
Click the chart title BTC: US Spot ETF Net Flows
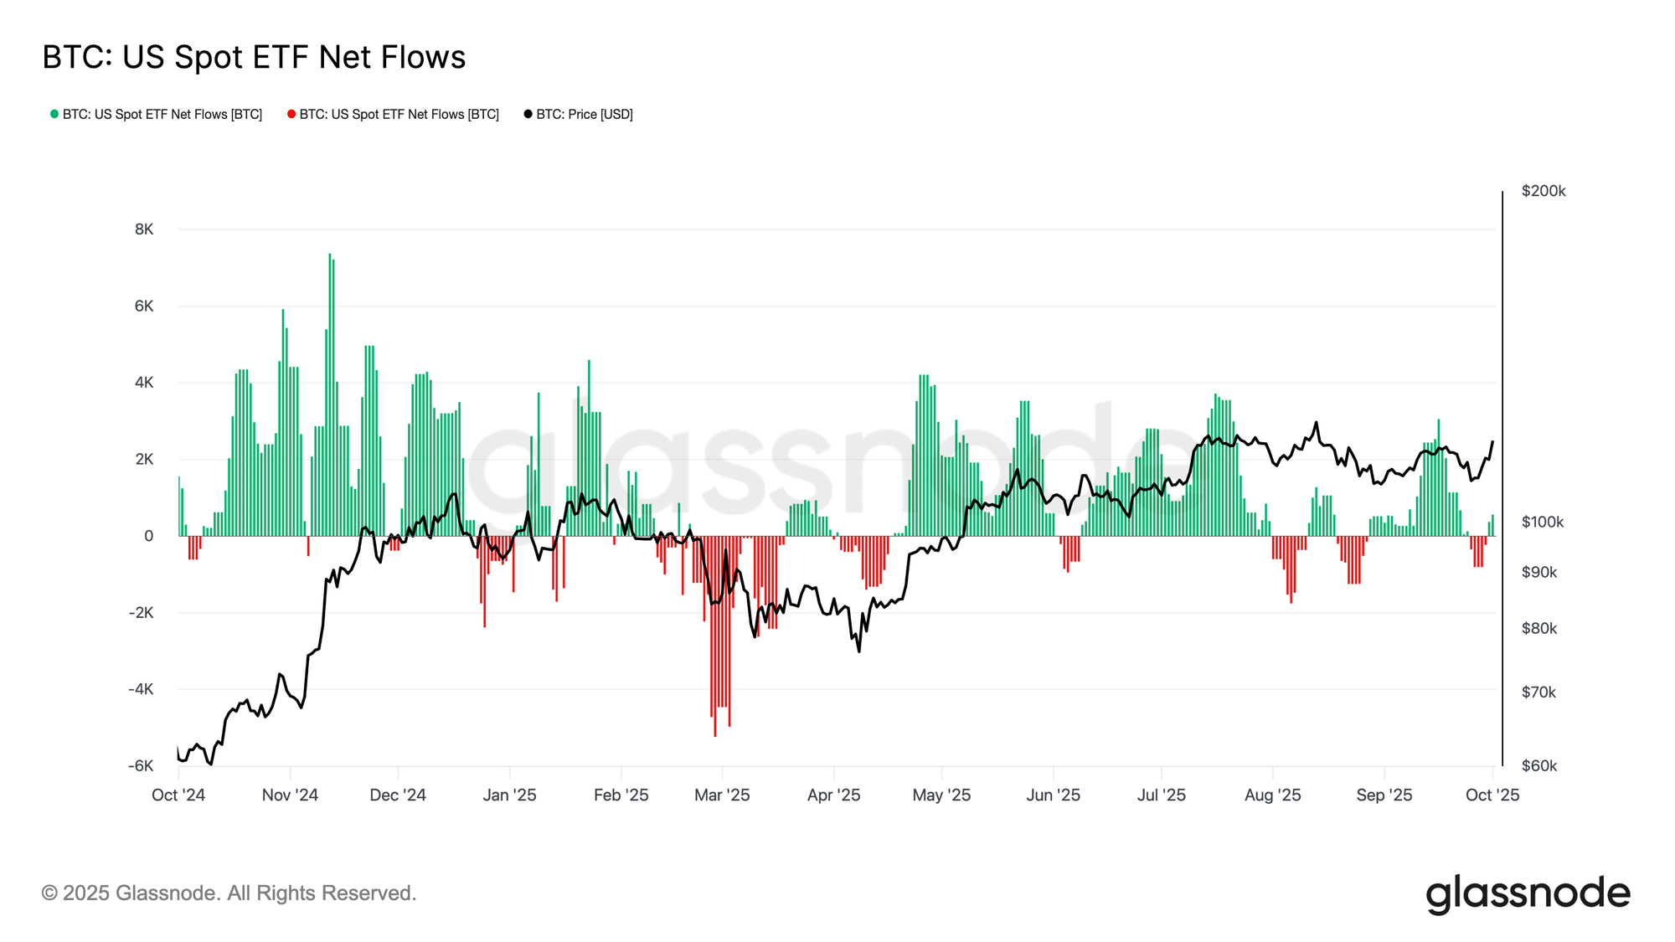pyautogui.click(x=254, y=57)
